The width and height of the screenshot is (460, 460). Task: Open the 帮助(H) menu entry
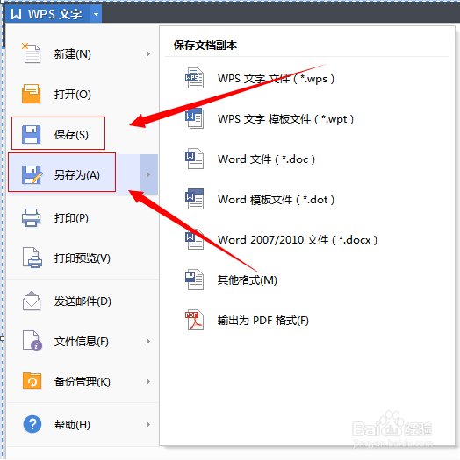point(83,424)
